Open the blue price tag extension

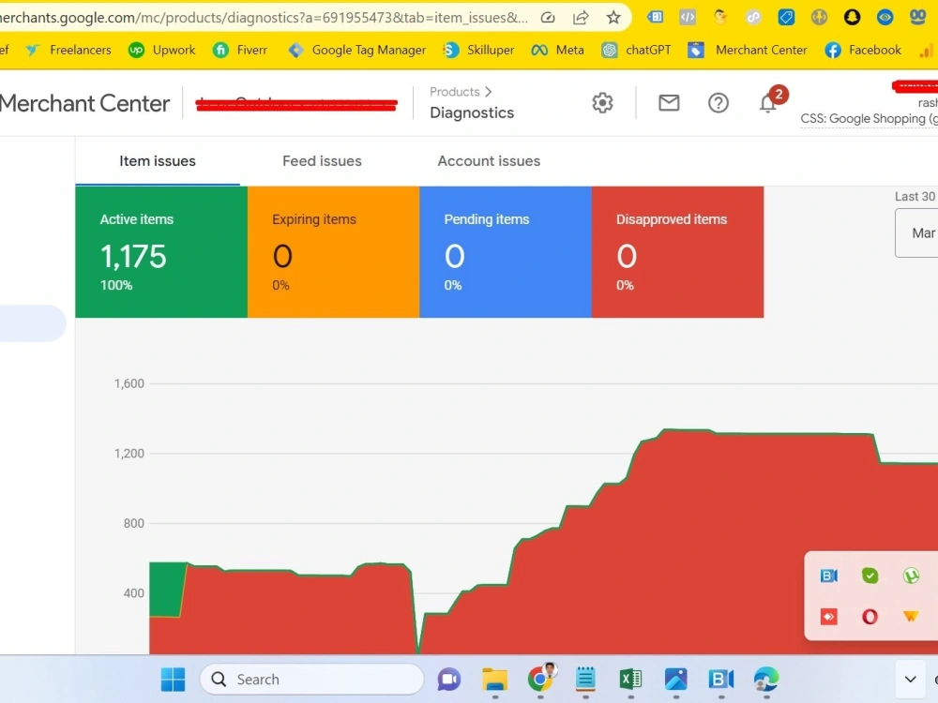point(786,17)
